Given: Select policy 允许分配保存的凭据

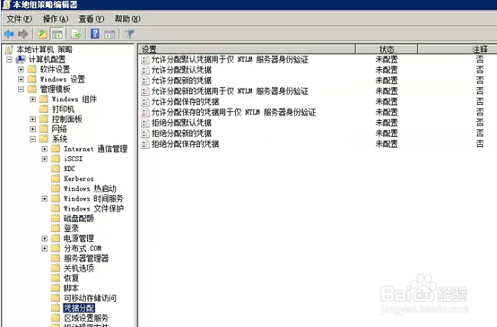Looking at the screenshot, I should [x=185, y=101].
